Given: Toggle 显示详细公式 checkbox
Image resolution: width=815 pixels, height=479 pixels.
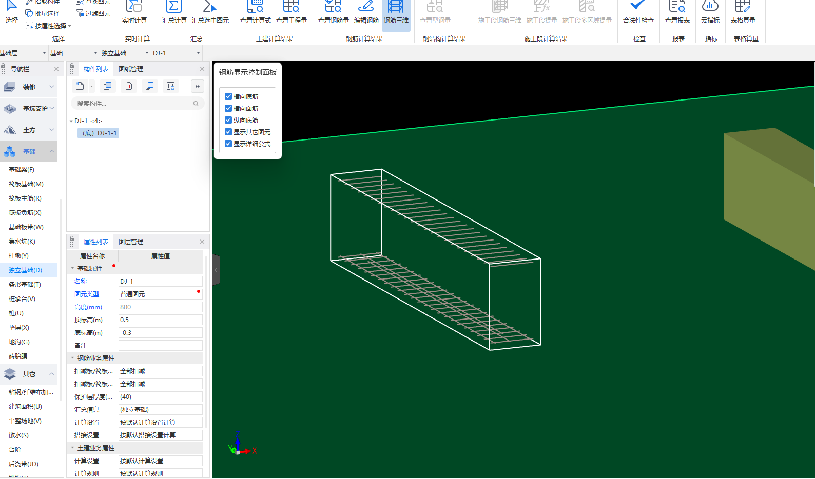Looking at the screenshot, I should click(228, 144).
